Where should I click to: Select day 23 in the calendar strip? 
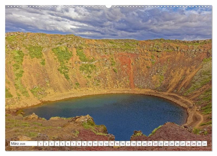[161, 144]
